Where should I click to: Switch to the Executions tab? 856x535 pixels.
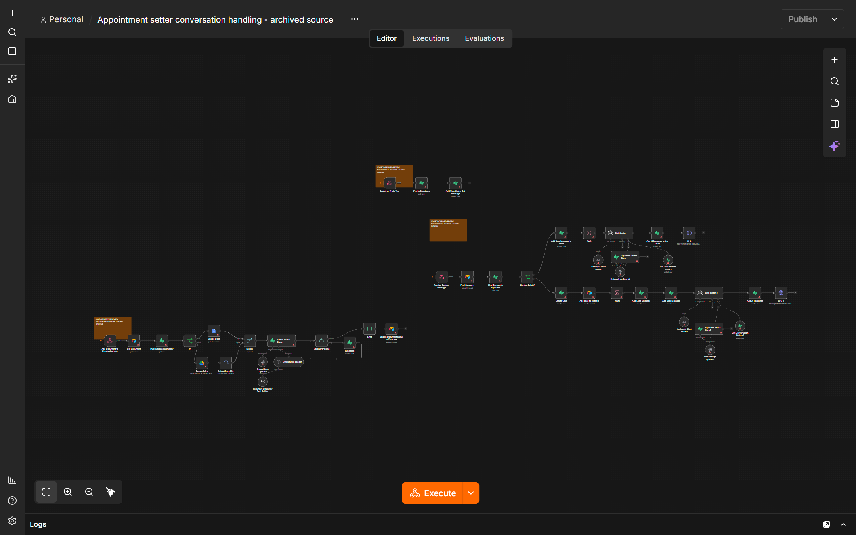(431, 38)
